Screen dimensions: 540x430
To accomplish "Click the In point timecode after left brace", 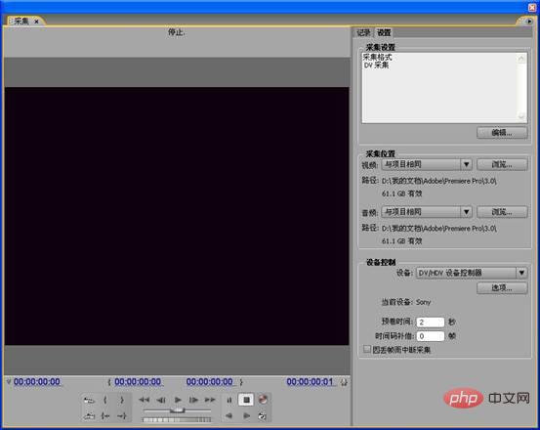I will click(x=138, y=382).
